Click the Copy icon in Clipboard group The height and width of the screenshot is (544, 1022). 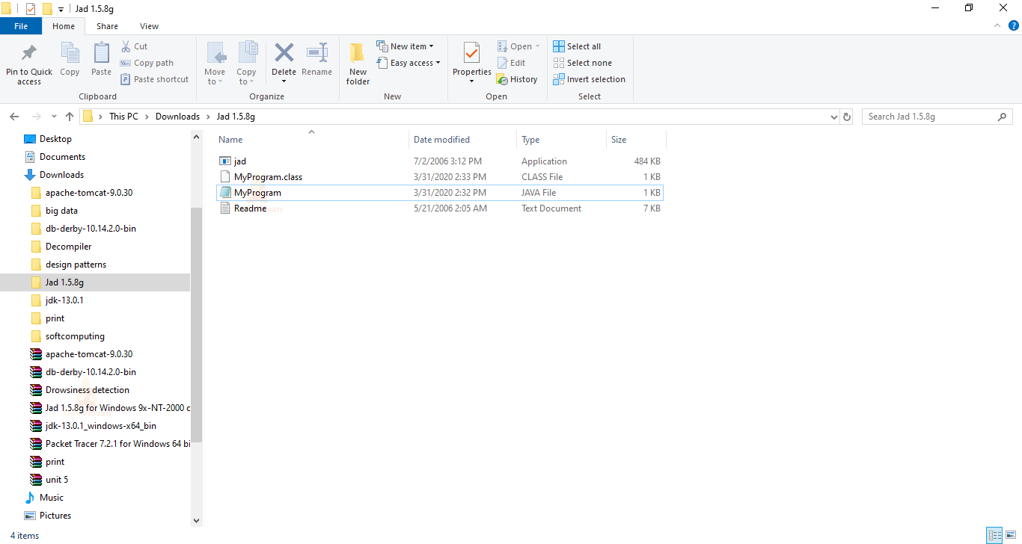point(70,53)
